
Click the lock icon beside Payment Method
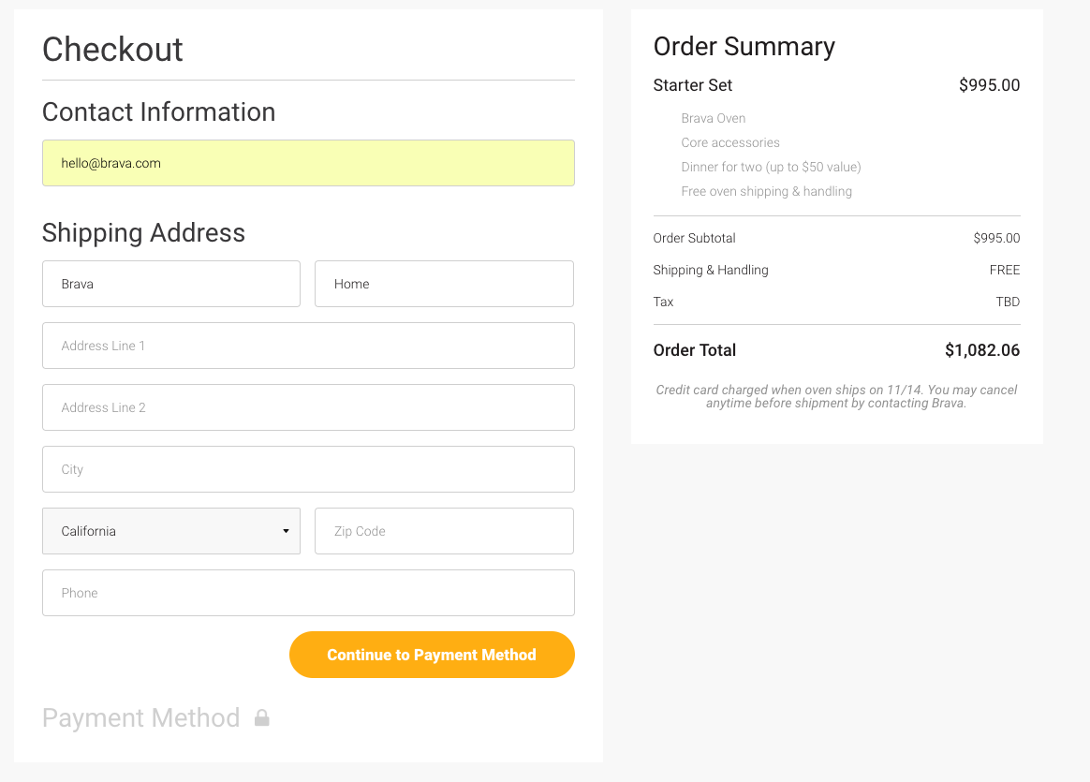pyautogui.click(x=261, y=717)
